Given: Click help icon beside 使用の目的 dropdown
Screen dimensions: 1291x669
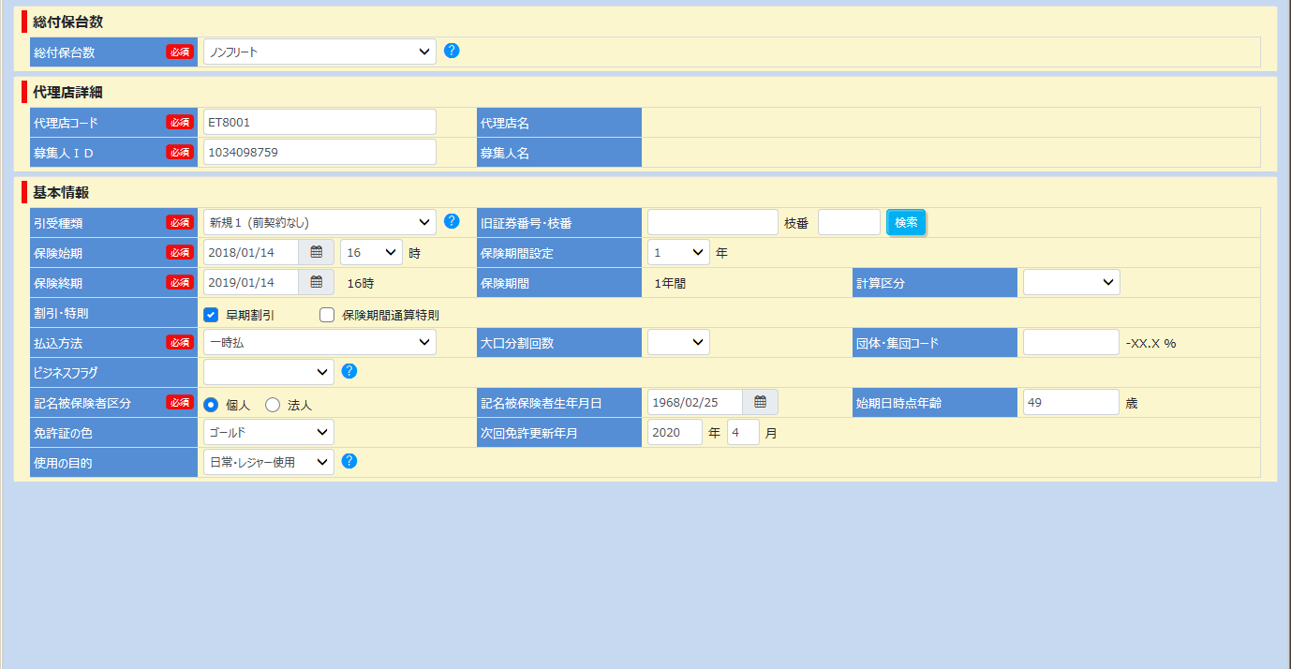Looking at the screenshot, I should [x=349, y=461].
